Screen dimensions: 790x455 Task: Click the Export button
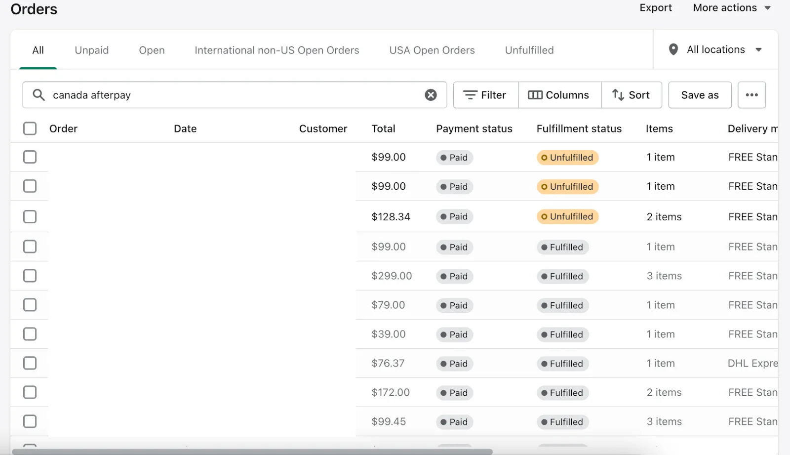coord(656,8)
